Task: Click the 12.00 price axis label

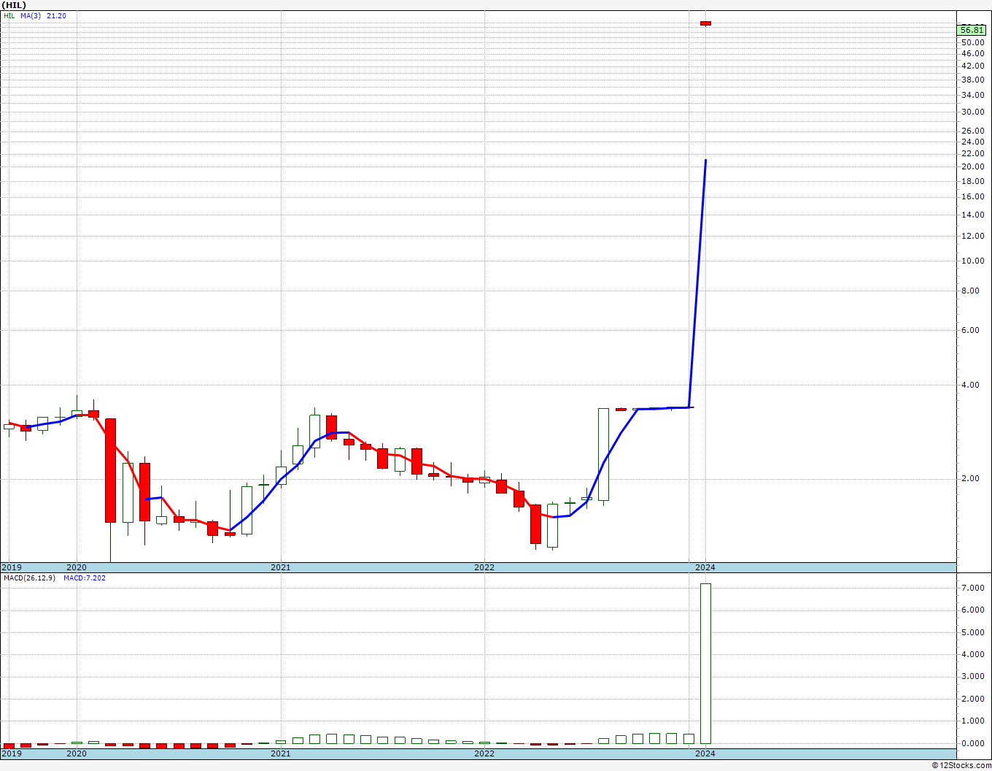Action: tap(972, 237)
